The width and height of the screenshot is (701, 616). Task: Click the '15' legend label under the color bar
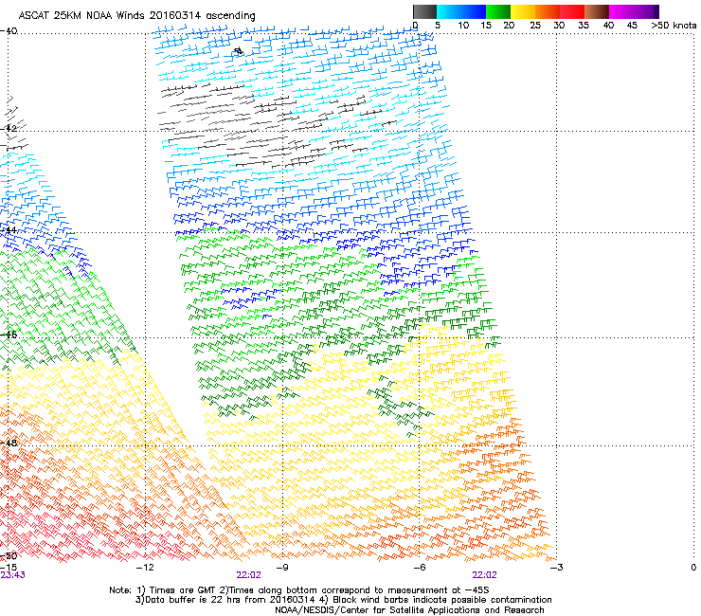pos(486,26)
